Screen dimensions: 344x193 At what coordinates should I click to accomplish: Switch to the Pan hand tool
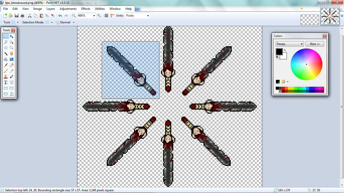pyautogui.click(x=11, y=54)
